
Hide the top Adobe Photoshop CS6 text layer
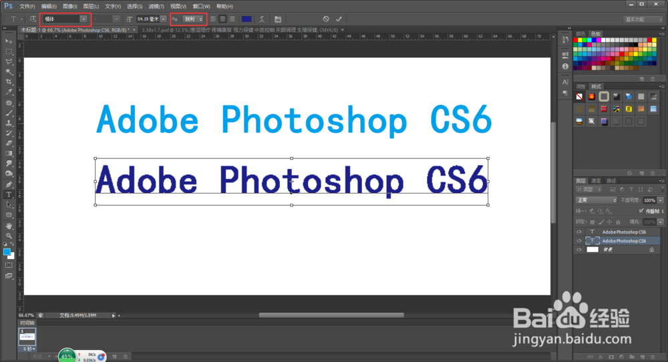pos(579,232)
